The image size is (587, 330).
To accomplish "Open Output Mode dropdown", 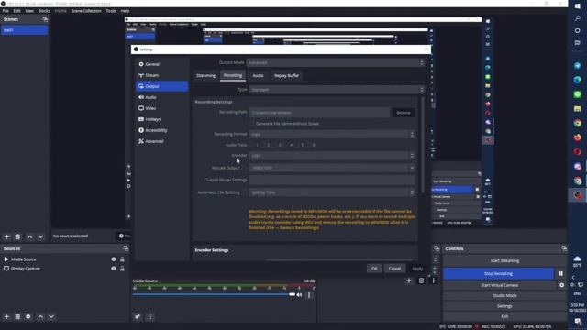I will point(337,62).
